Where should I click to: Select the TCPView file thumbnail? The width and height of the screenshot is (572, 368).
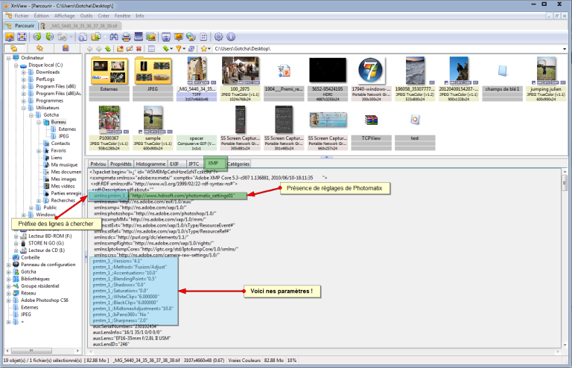point(366,138)
